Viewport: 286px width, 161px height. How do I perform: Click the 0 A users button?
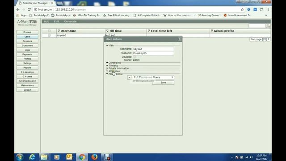coord(27,76)
